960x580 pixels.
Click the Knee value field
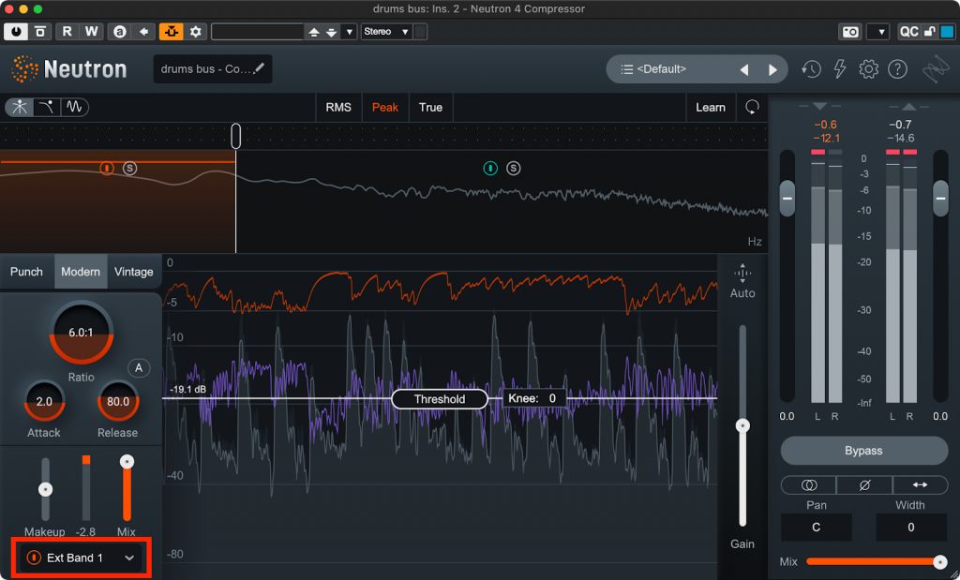click(533, 399)
